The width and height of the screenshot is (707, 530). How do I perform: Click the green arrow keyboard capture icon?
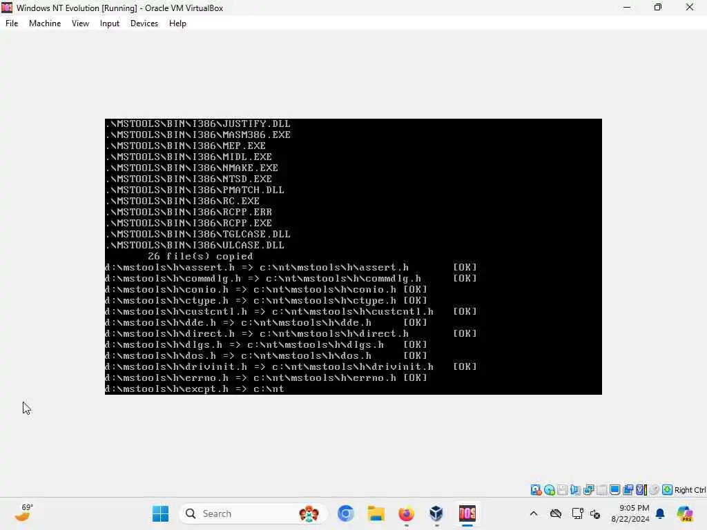coord(668,490)
